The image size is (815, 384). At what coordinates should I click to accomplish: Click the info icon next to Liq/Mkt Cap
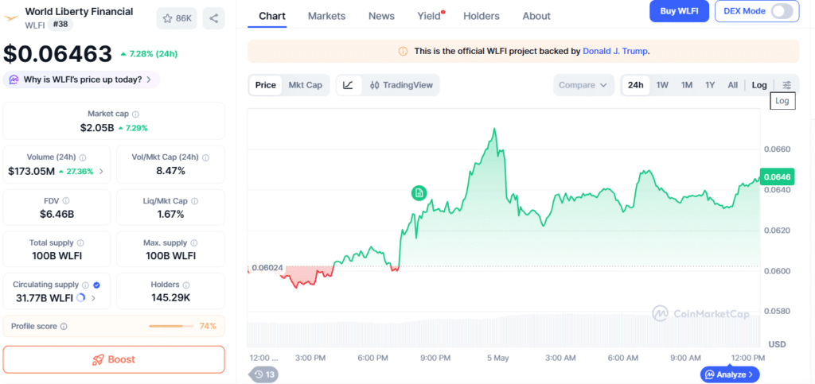pyautogui.click(x=194, y=201)
